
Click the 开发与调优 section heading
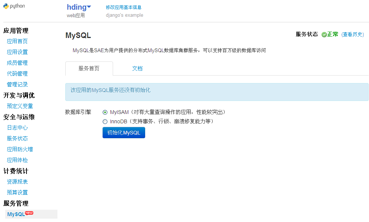coord(19,95)
